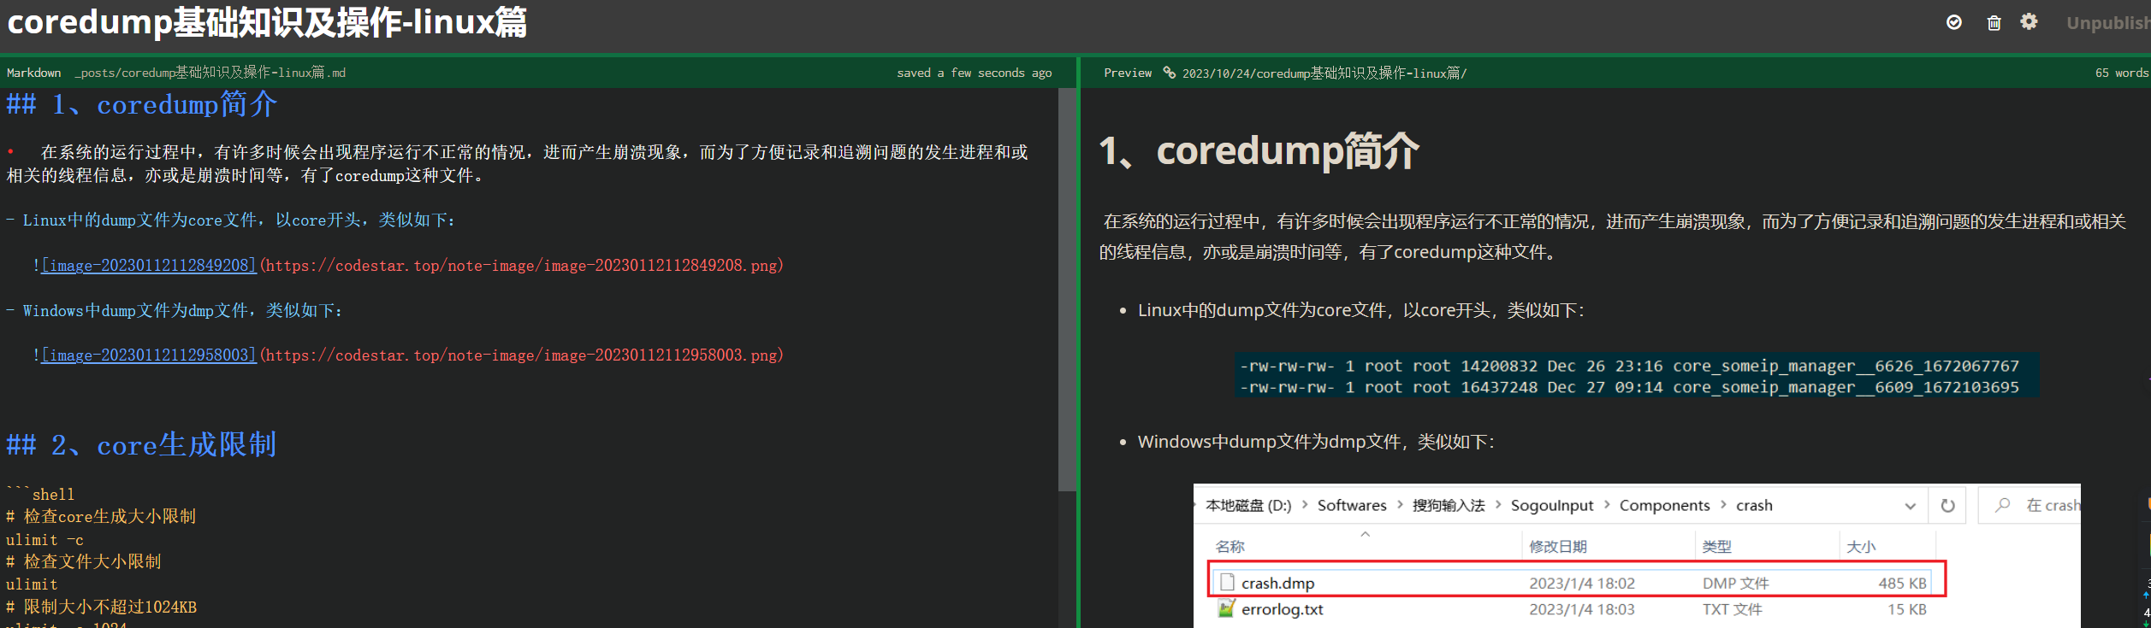Click the check-circle icon in the top bar
Image resolution: width=2151 pixels, height=628 pixels.
click(1954, 22)
